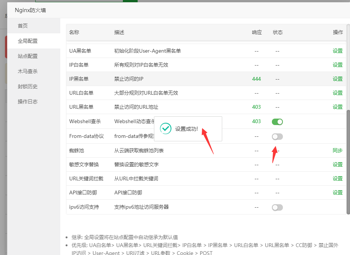Click description 禁止访问的IP
This screenshot has width=350, height=255.
coord(129,79)
